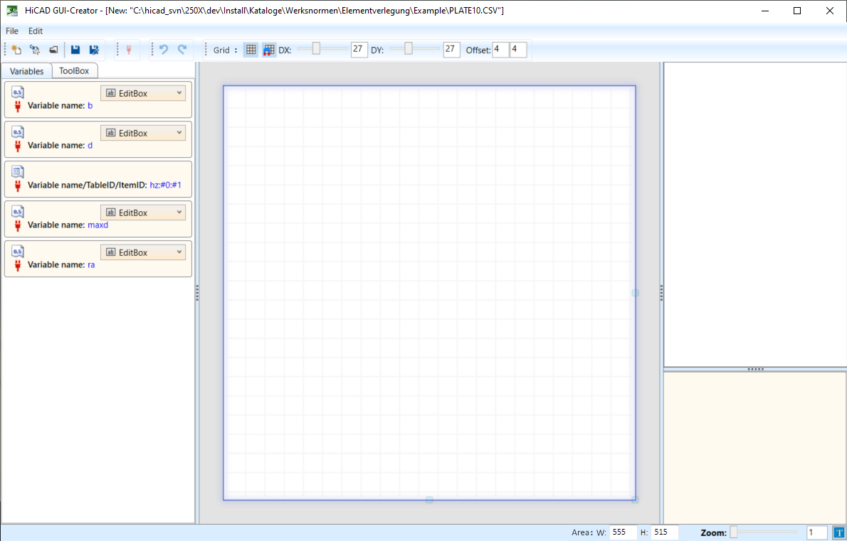Click the Undo arrow icon
The width and height of the screenshot is (847, 541).
[x=164, y=50]
